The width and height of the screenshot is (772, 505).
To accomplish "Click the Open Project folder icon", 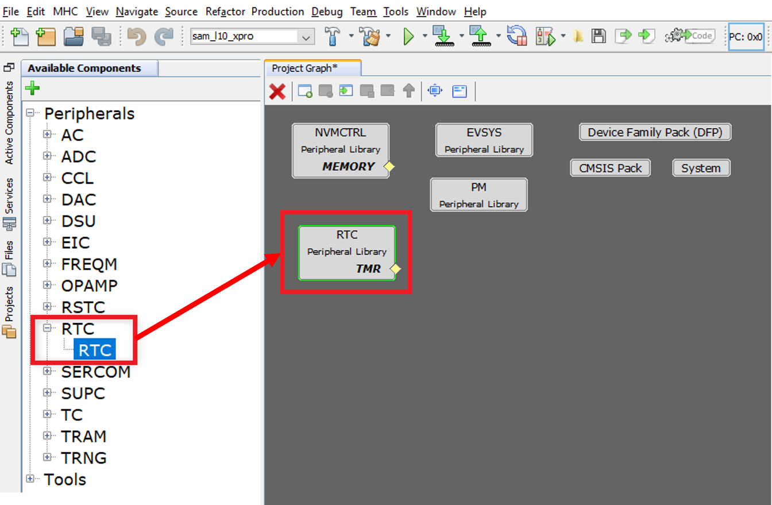I will coord(74,36).
